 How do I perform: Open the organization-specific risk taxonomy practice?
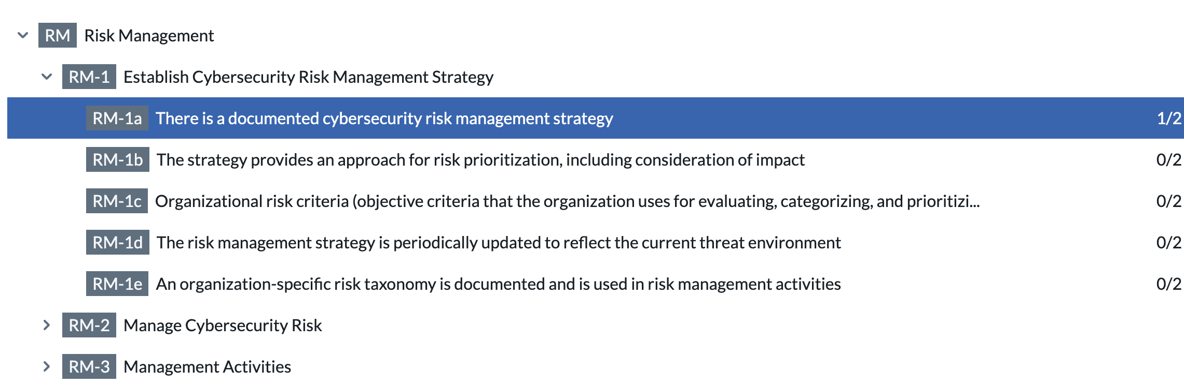pos(596,284)
